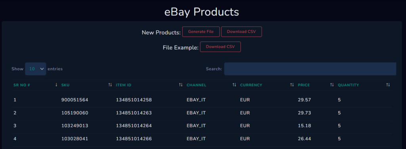Click sort arrows icon beside ITEM ID

[181, 85]
